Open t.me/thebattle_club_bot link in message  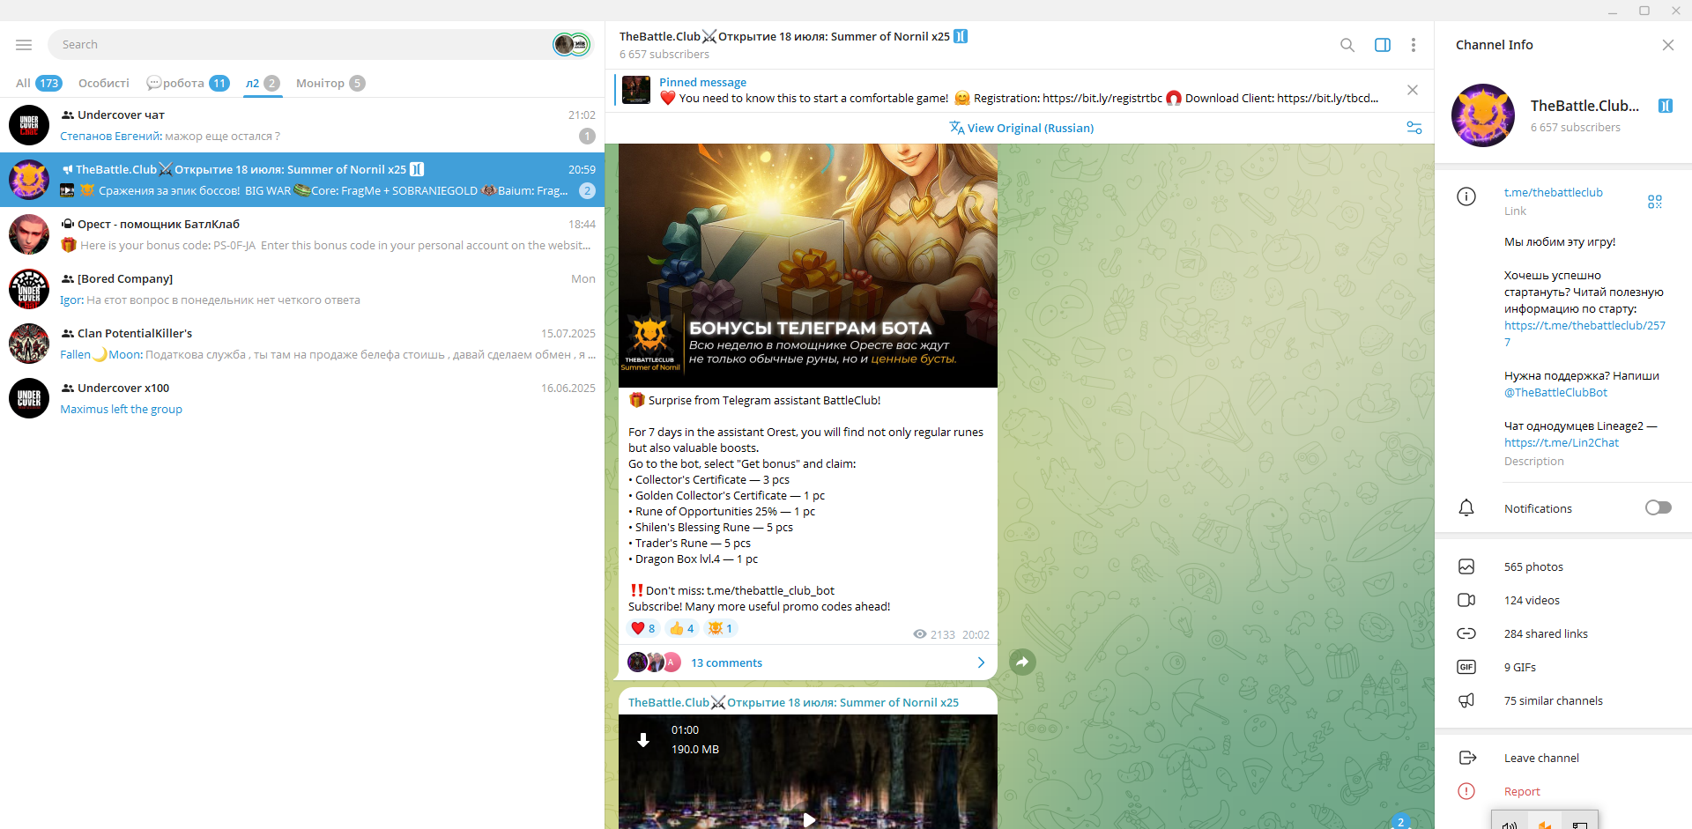[x=770, y=590]
